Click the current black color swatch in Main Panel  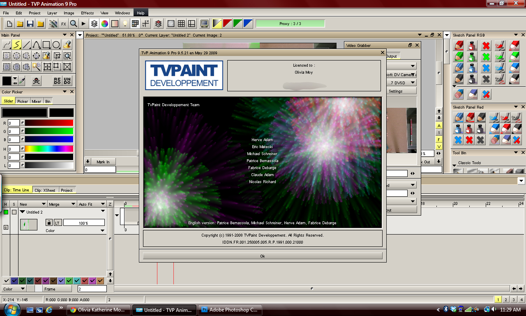(x=7, y=81)
